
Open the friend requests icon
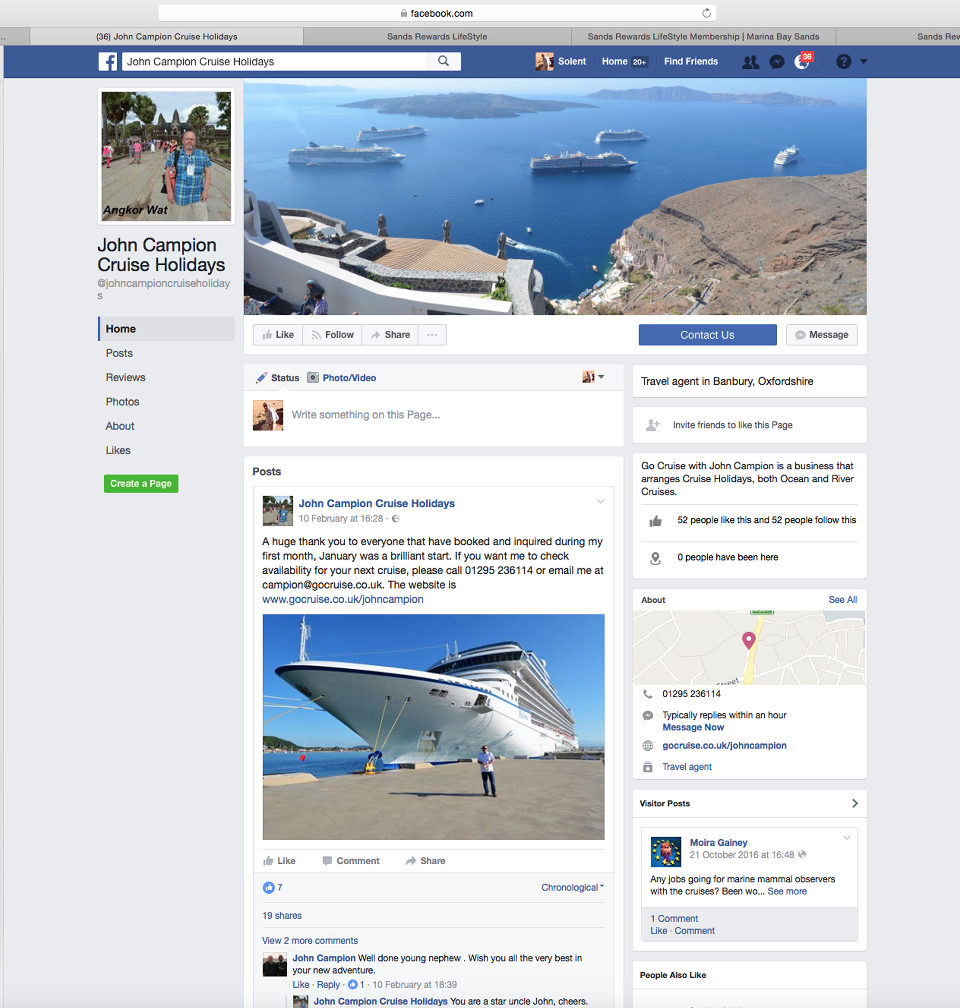[750, 62]
